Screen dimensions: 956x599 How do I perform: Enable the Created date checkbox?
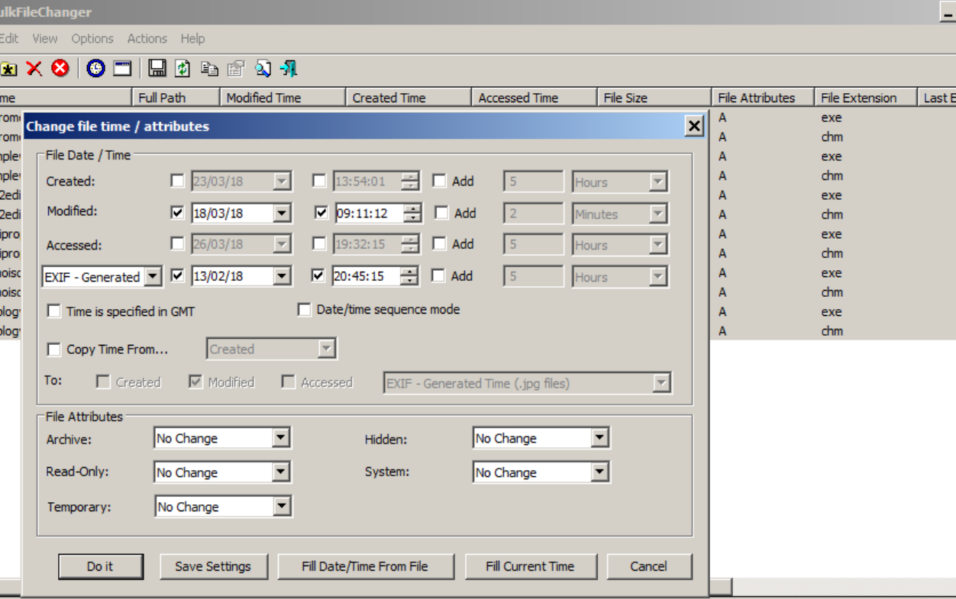(178, 181)
